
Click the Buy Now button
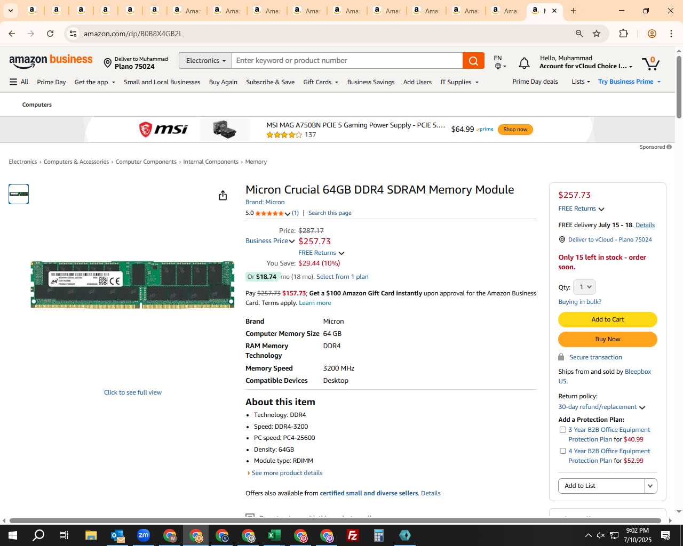coord(608,339)
